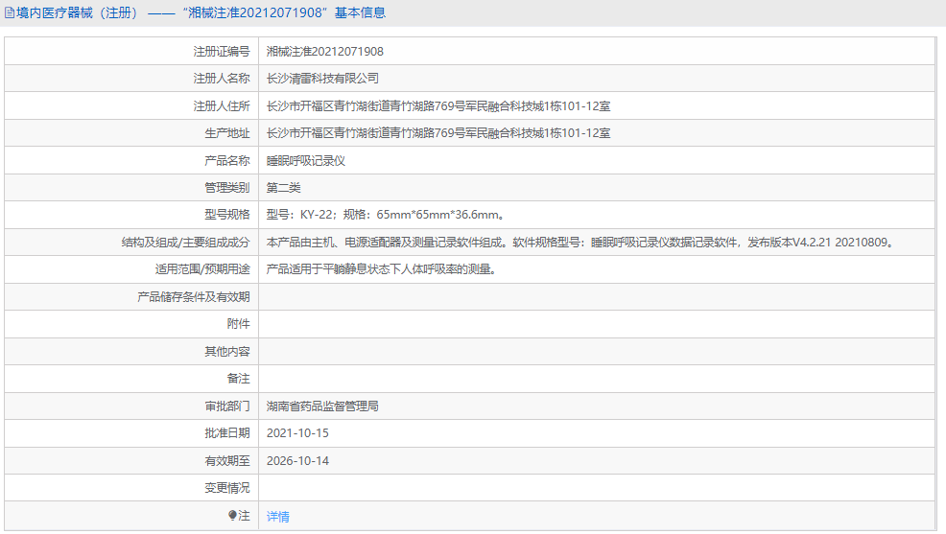Click the 审批部门 label
Viewport: 946px width, 534px height.
[226, 406]
